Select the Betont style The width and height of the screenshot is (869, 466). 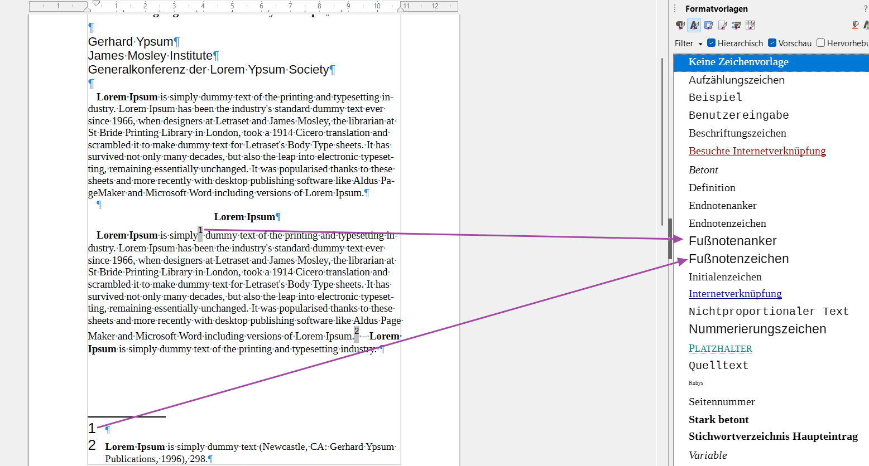[703, 170]
